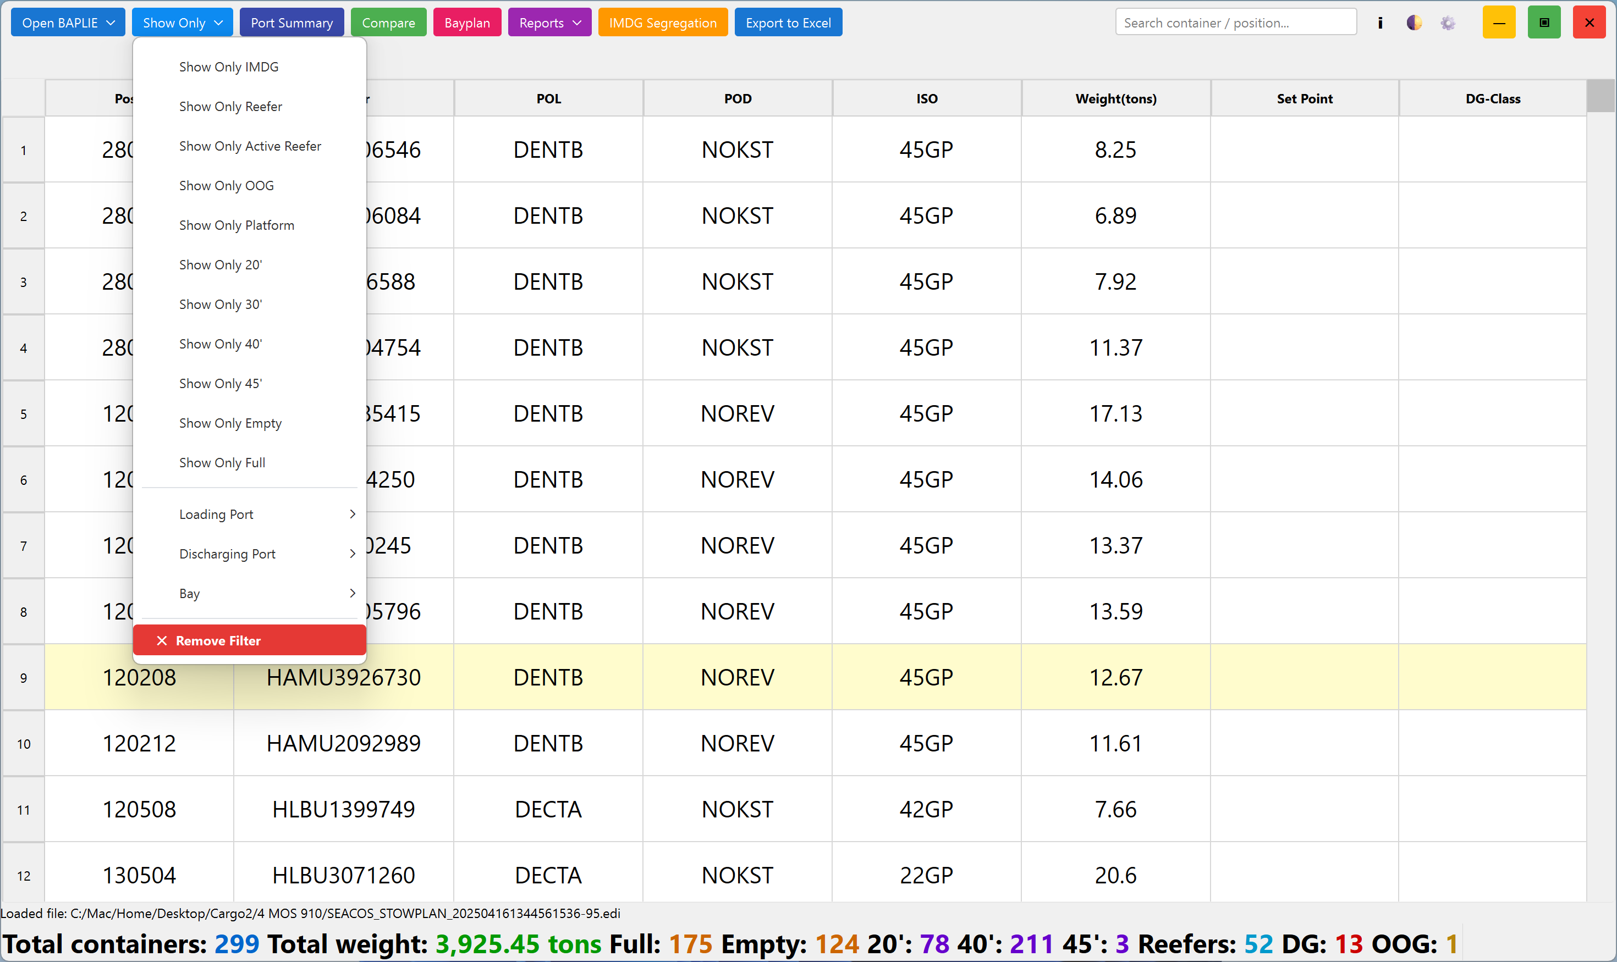This screenshot has height=962, width=1617.
Task: Click the info icon in the toolbar
Action: (1380, 23)
